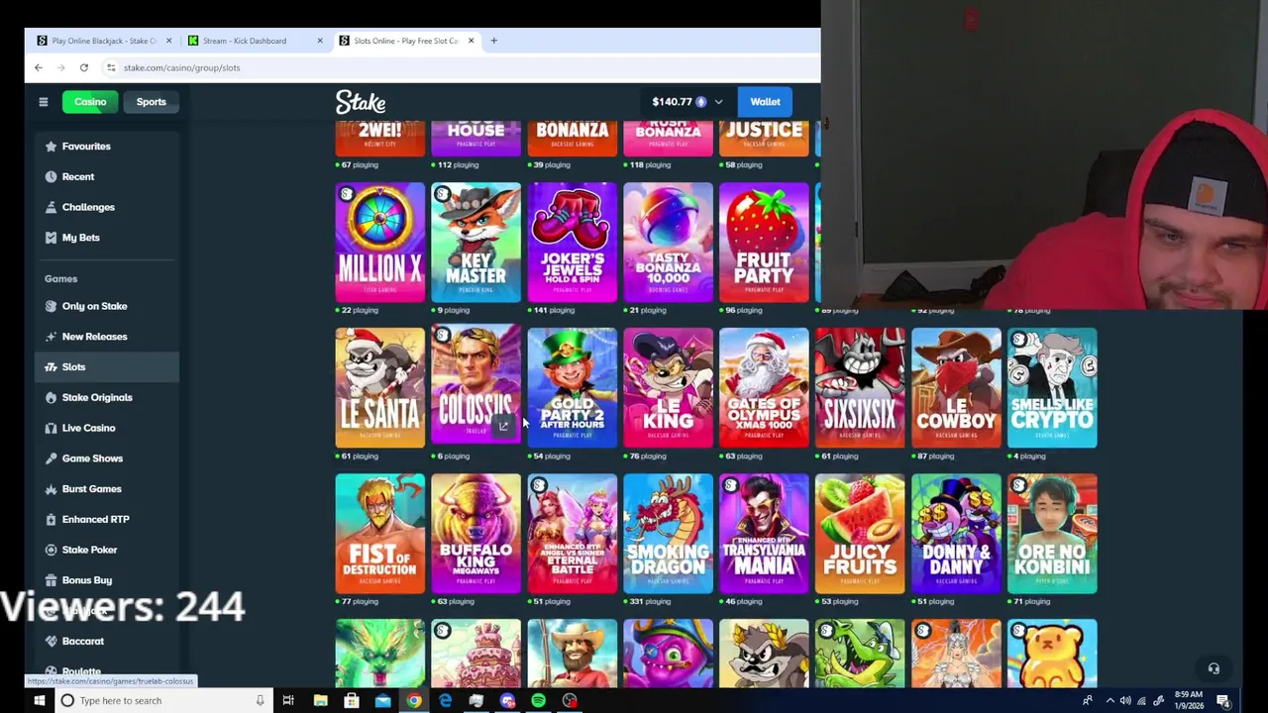Screen dimensions: 1268x713
Task: Open the Colossus slot game
Action: point(476,385)
